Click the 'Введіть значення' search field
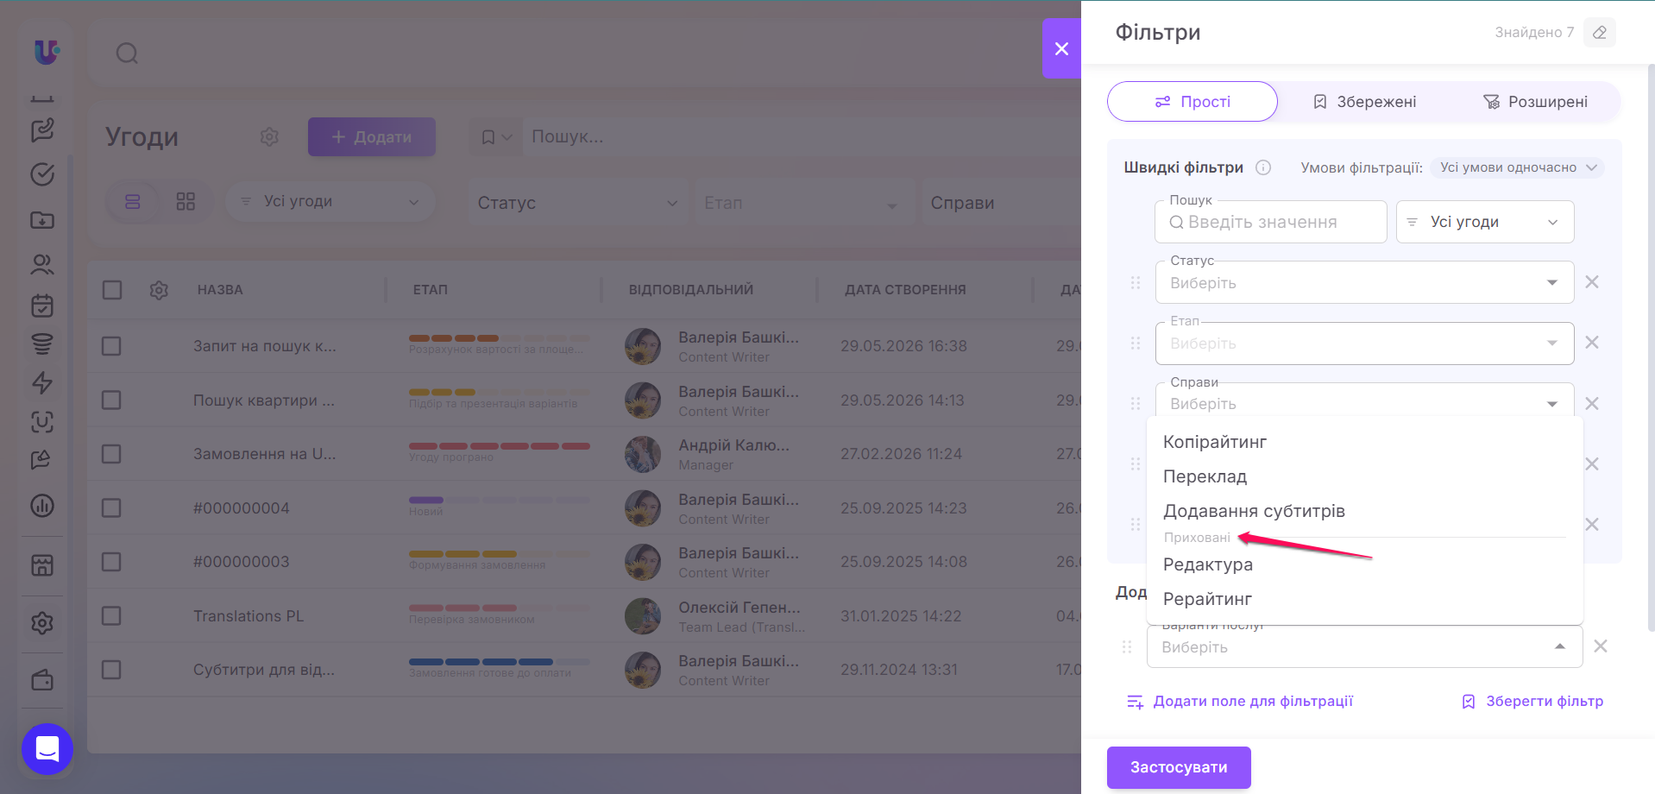Screen dimensions: 1655x794 click(1271, 222)
